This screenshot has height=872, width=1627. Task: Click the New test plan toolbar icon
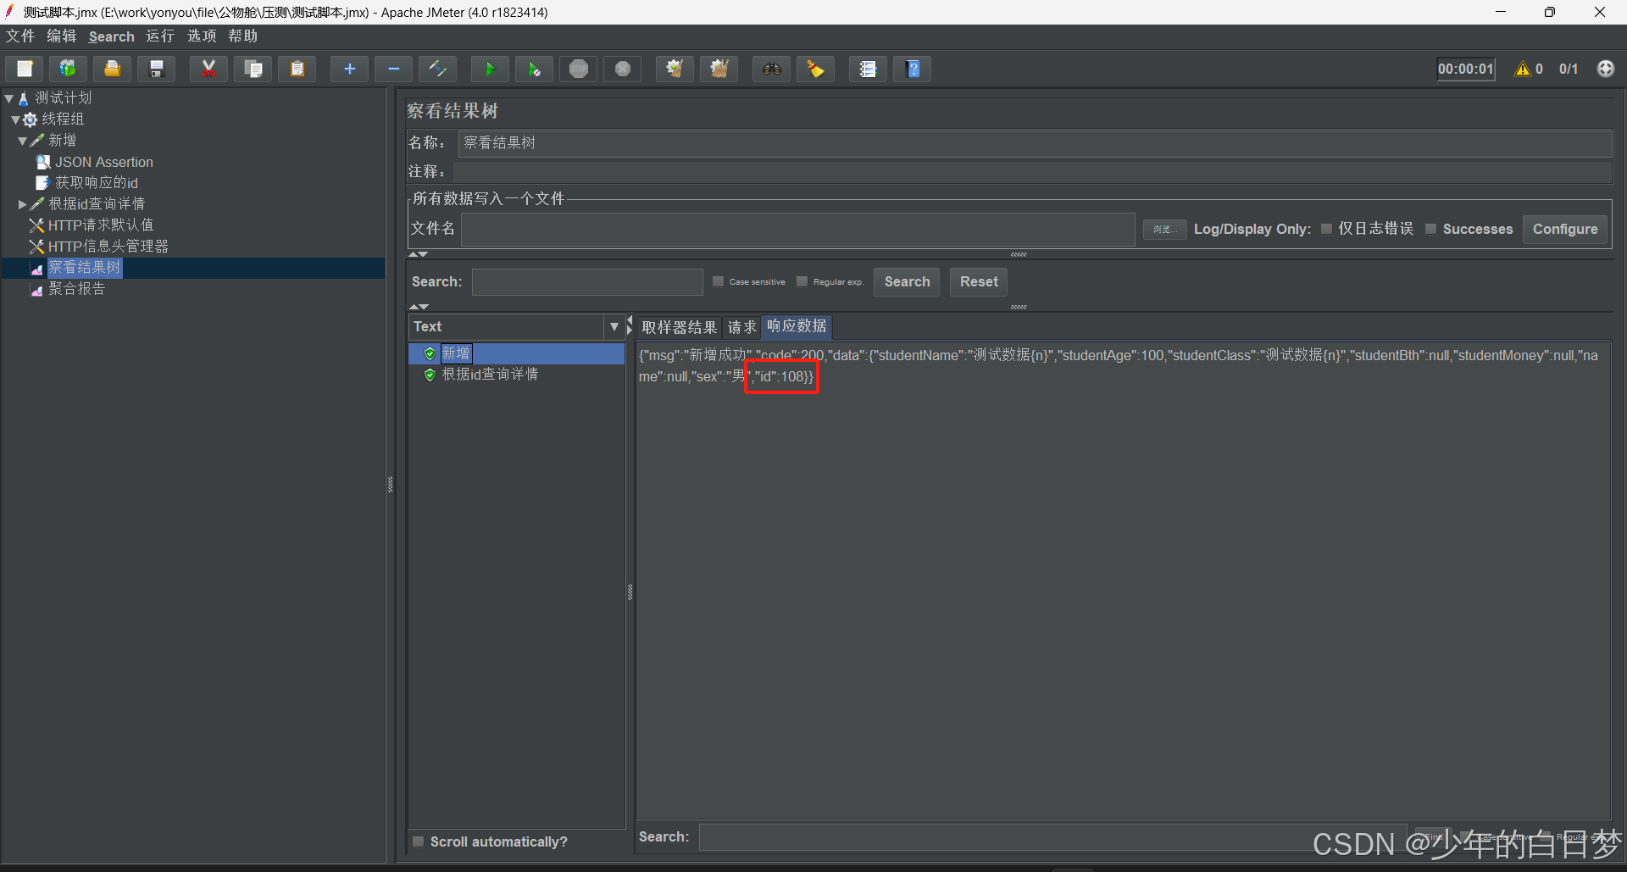(25, 69)
